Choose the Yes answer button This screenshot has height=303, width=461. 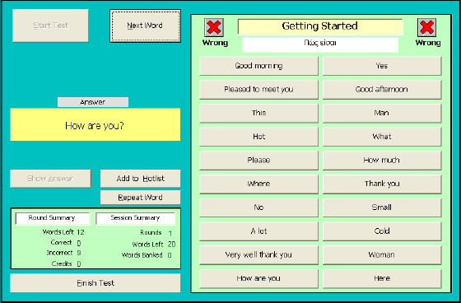(382, 66)
